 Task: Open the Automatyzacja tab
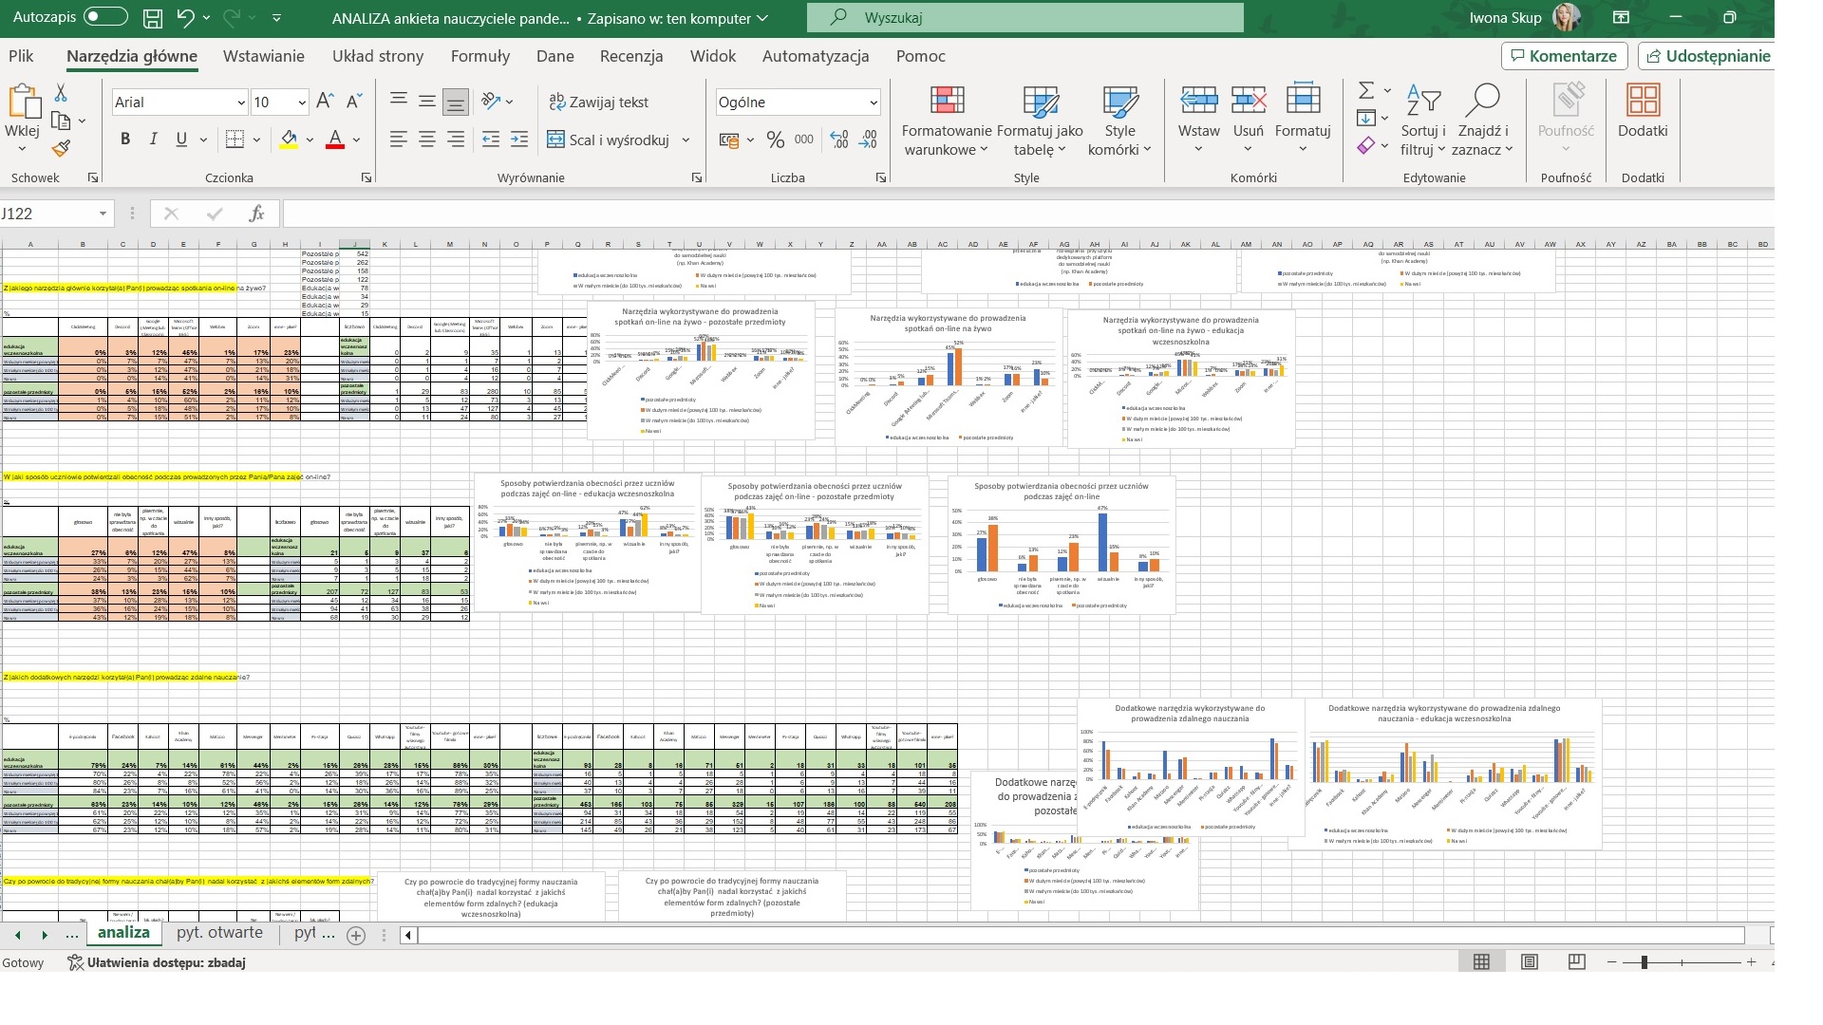(x=816, y=56)
